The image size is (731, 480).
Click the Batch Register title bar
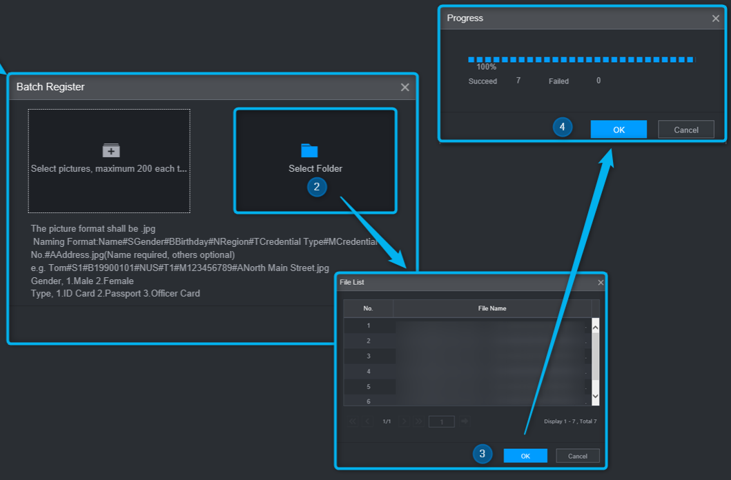212,87
